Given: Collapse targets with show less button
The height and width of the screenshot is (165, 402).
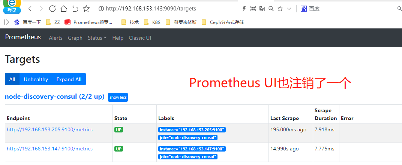Looking at the screenshot, I should (x=118, y=97).
